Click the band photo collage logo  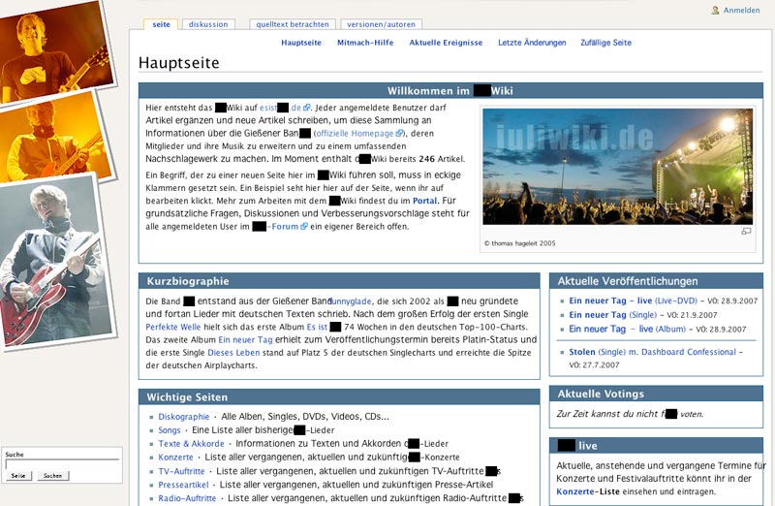pyautogui.click(x=56, y=165)
